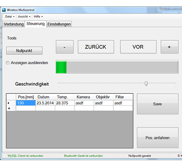Click the plus step button

169,47
